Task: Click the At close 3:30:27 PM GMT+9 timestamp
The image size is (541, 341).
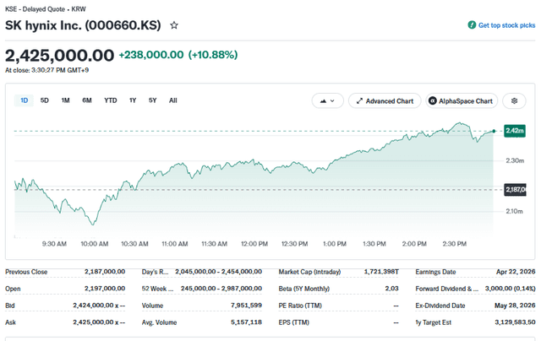Action: point(47,70)
